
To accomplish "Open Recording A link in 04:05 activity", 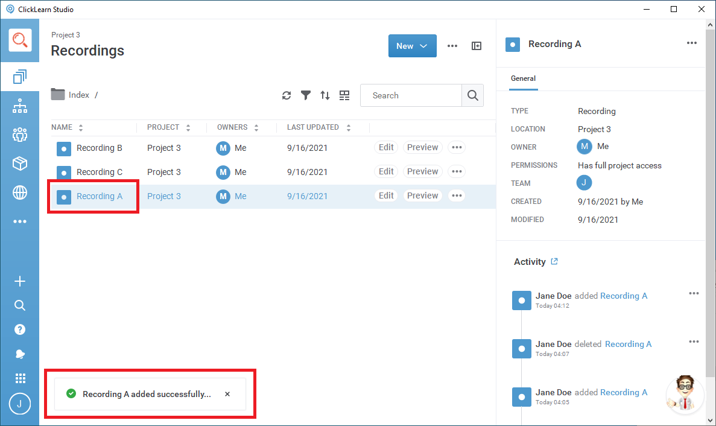I will pos(624,392).
